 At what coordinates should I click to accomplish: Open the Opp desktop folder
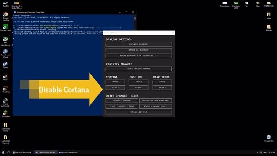pyautogui.click(x=258, y=4)
